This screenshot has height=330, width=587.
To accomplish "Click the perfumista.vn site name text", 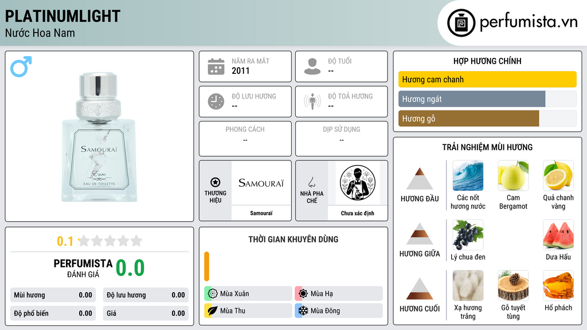I will click(x=529, y=22).
